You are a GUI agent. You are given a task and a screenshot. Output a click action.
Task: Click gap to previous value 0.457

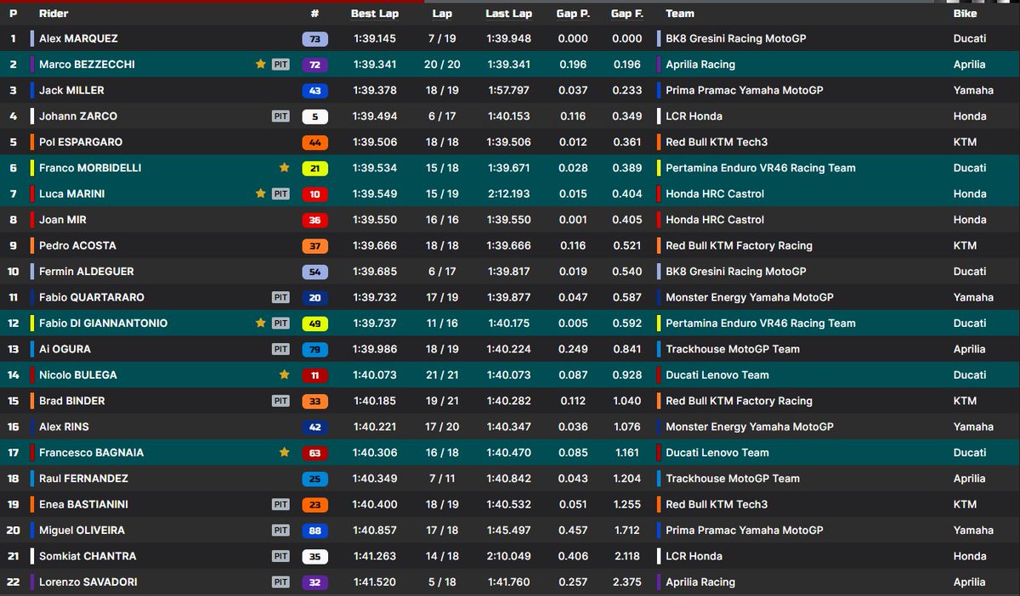pyautogui.click(x=572, y=531)
